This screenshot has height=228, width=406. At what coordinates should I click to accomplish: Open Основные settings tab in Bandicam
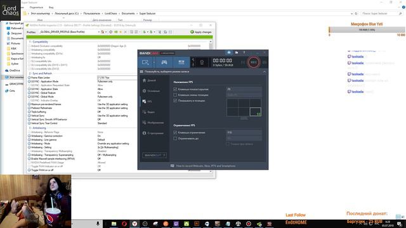point(151,91)
